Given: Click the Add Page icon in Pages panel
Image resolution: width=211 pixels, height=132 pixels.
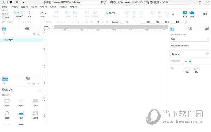Looking at the screenshot, I should click(34, 34).
